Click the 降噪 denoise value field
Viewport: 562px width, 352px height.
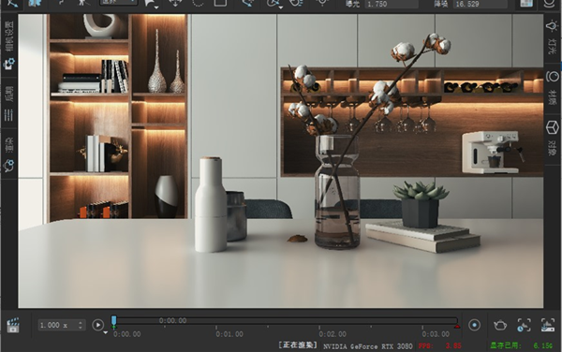click(x=480, y=5)
